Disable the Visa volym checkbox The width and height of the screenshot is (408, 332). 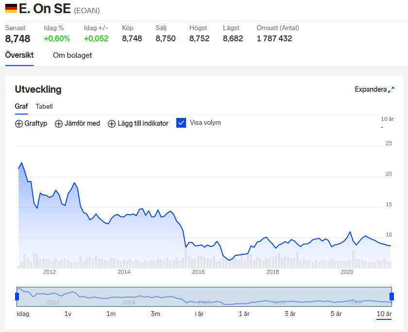tap(181, 123)
